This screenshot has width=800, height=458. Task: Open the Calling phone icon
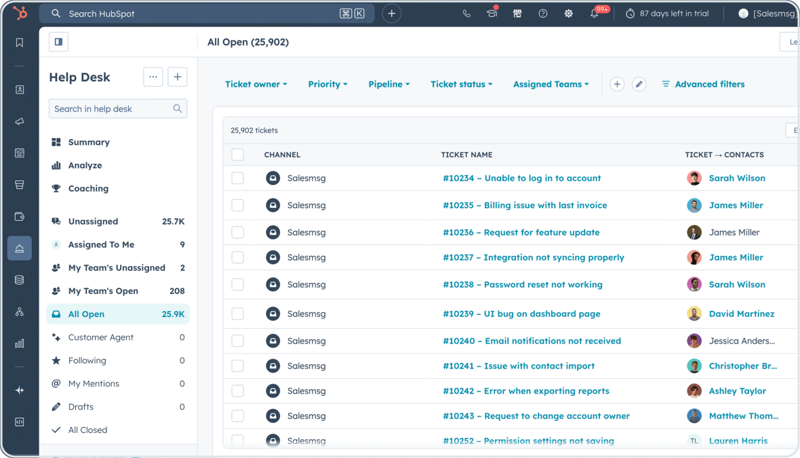click(x=466, y=13)
